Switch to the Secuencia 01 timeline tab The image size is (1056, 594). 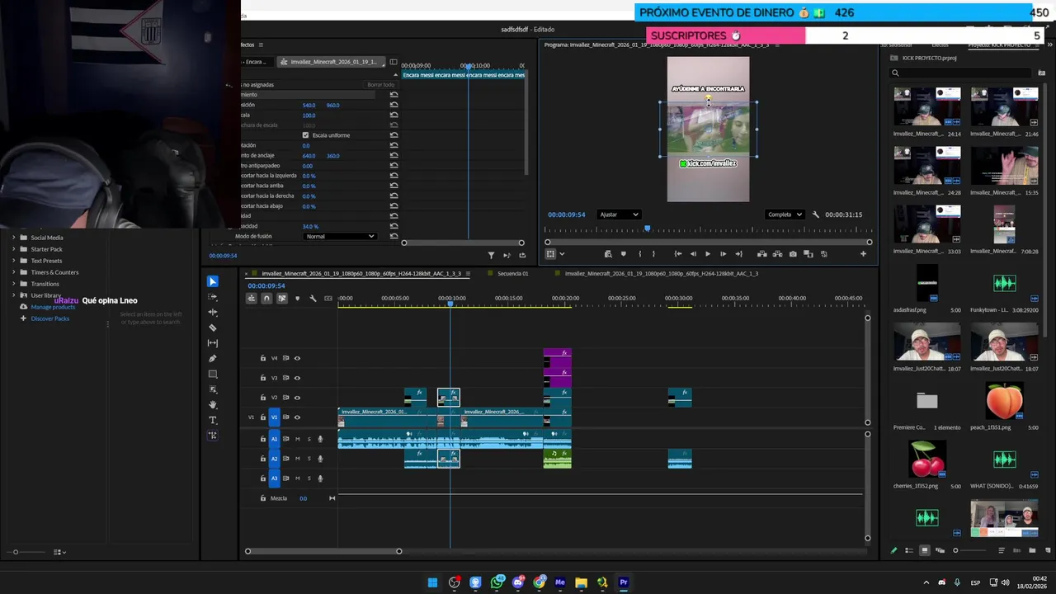(512, 273)
